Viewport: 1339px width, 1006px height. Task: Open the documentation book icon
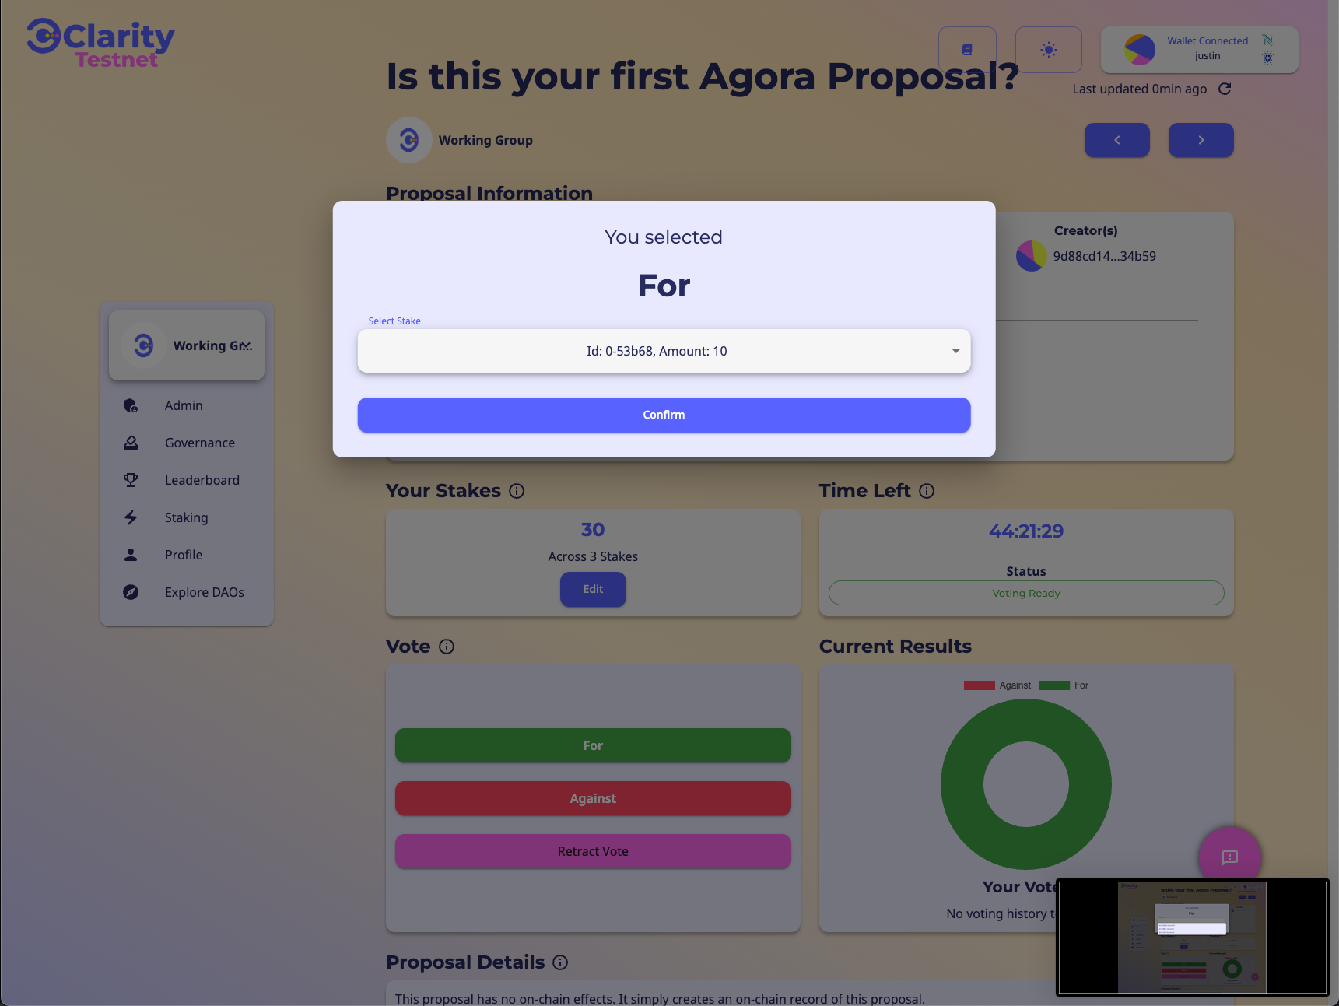[x=967, y=50]
